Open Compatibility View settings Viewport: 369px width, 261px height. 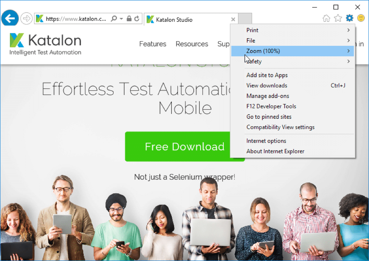point(293,127)
